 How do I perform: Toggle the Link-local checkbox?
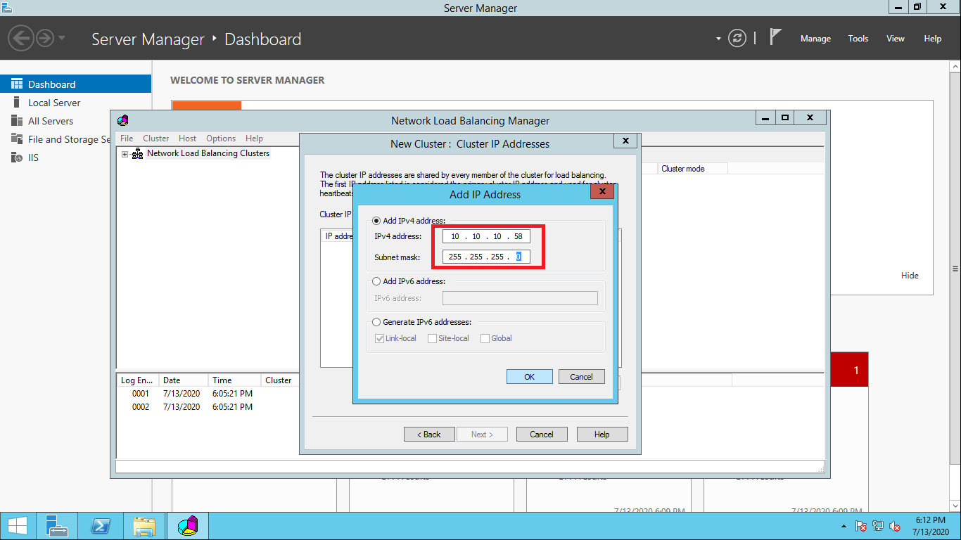pyautogui.click(x=380, y=338)
